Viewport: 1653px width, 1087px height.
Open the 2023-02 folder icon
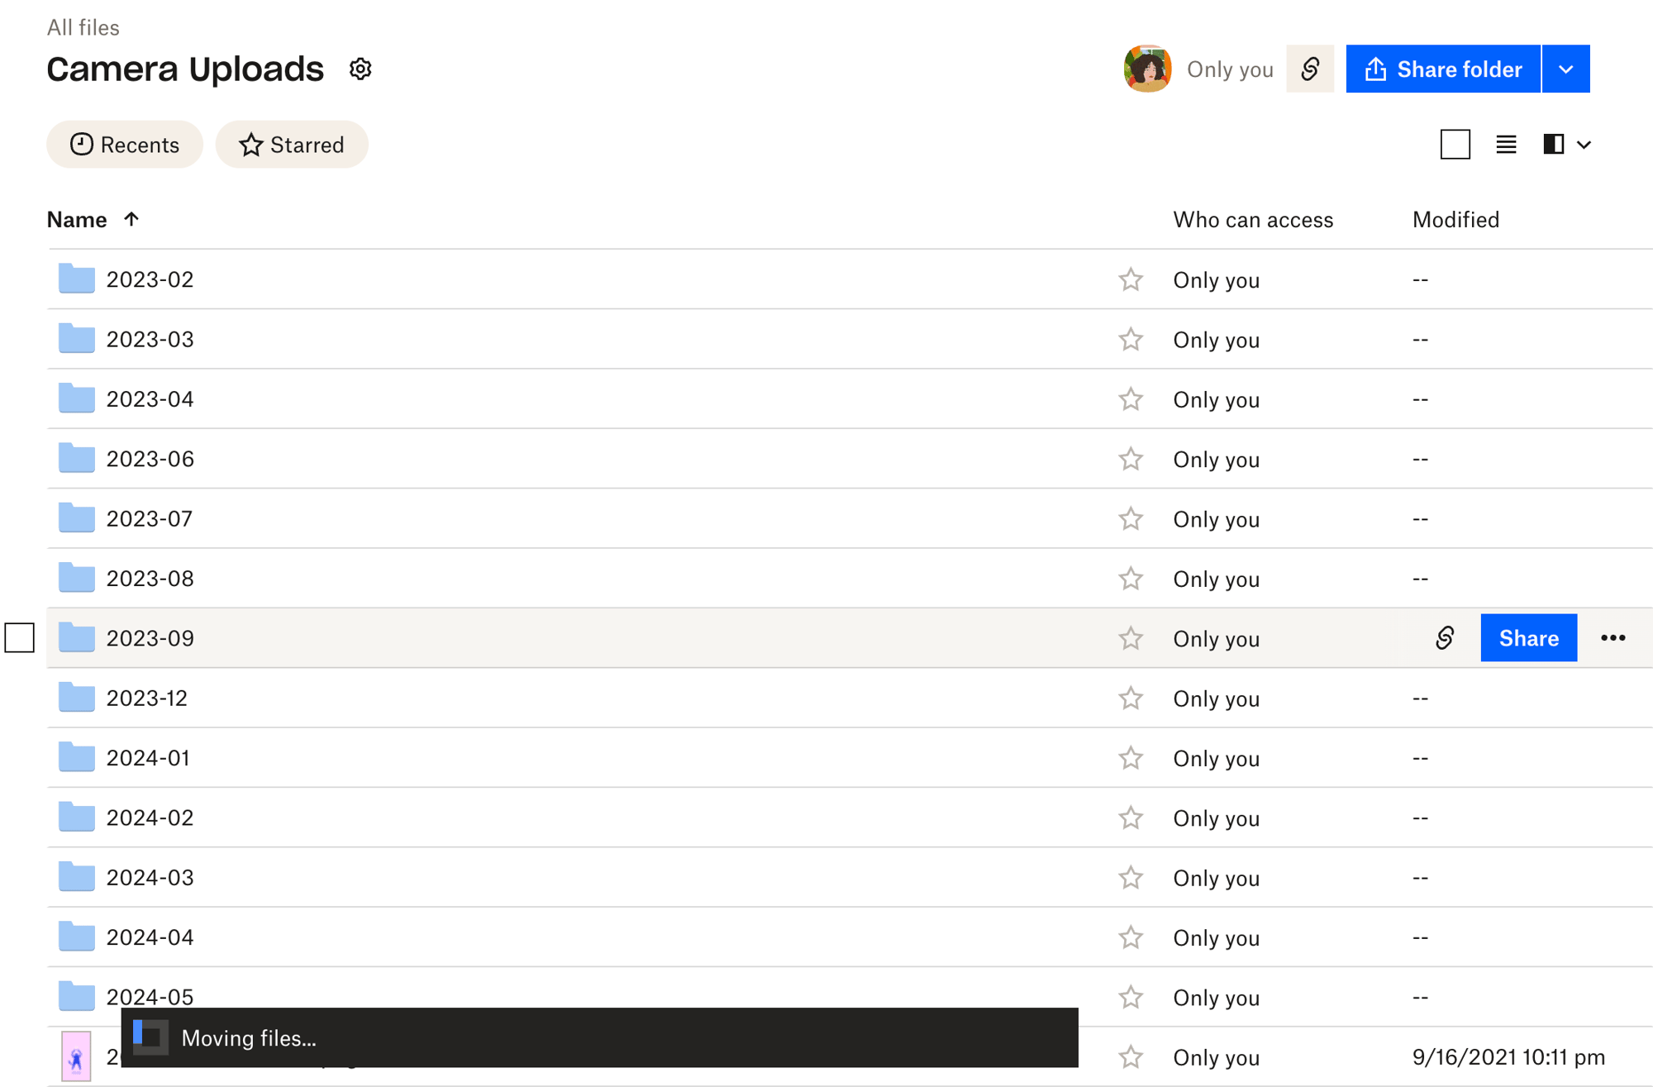click(77, 279)
